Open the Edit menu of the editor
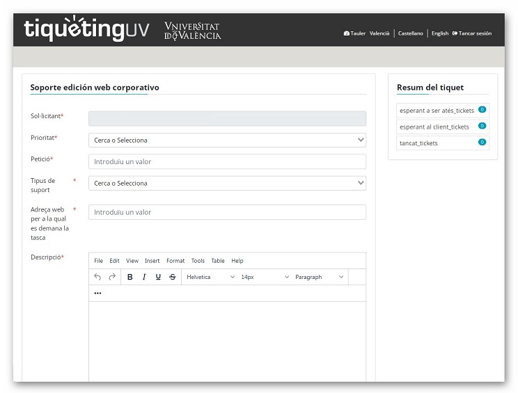518x393 pixels. (114, 261)
